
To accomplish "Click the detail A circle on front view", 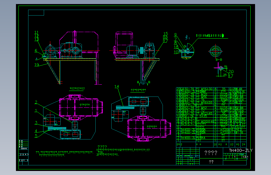I will coord(45,56).
